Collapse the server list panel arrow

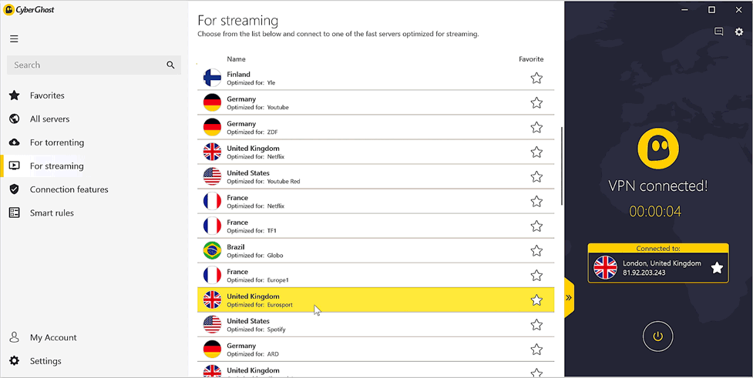pyautogui.click(x=569, y=297)
